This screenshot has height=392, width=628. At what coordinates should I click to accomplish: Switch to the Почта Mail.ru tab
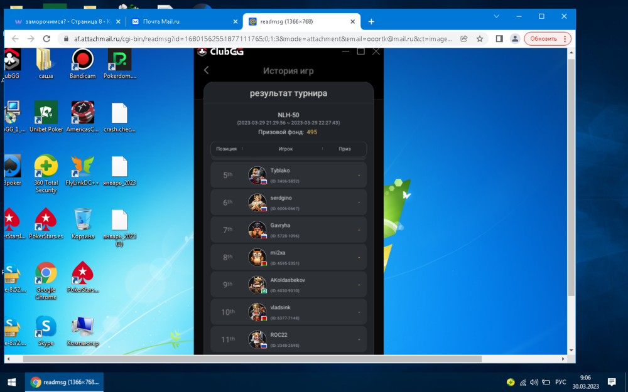point(182,21)
